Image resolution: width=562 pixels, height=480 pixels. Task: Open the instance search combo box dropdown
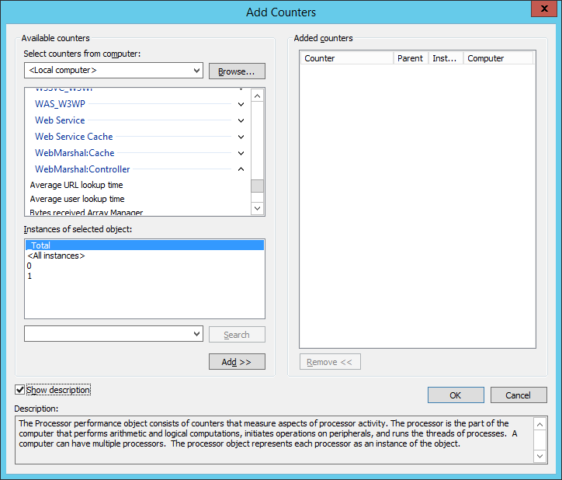(x=196, y=334)
